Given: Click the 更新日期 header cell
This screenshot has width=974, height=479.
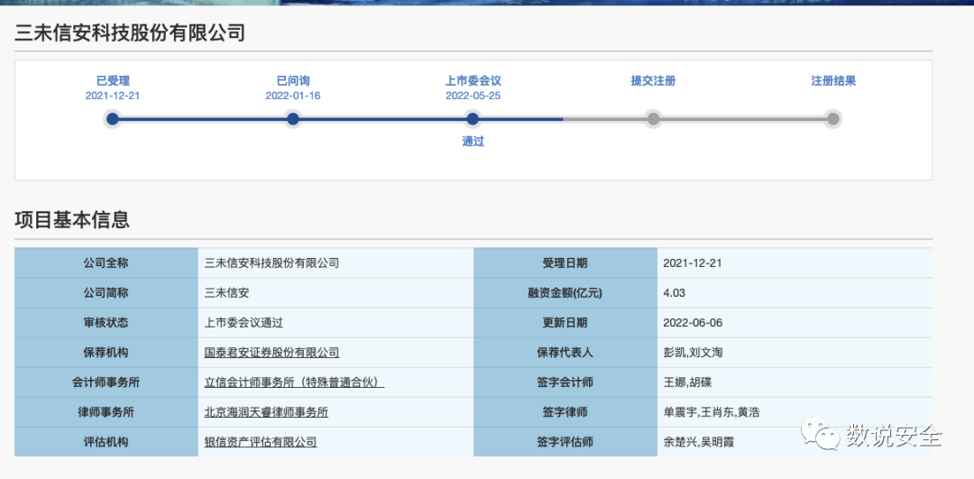Looking at the screenshot, I should tap(565, 322).
